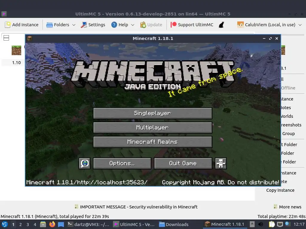The width and height of the screenshot is (306, 229).
Task: Open Firefox from the taskbar
Action: tap(52, 224)
